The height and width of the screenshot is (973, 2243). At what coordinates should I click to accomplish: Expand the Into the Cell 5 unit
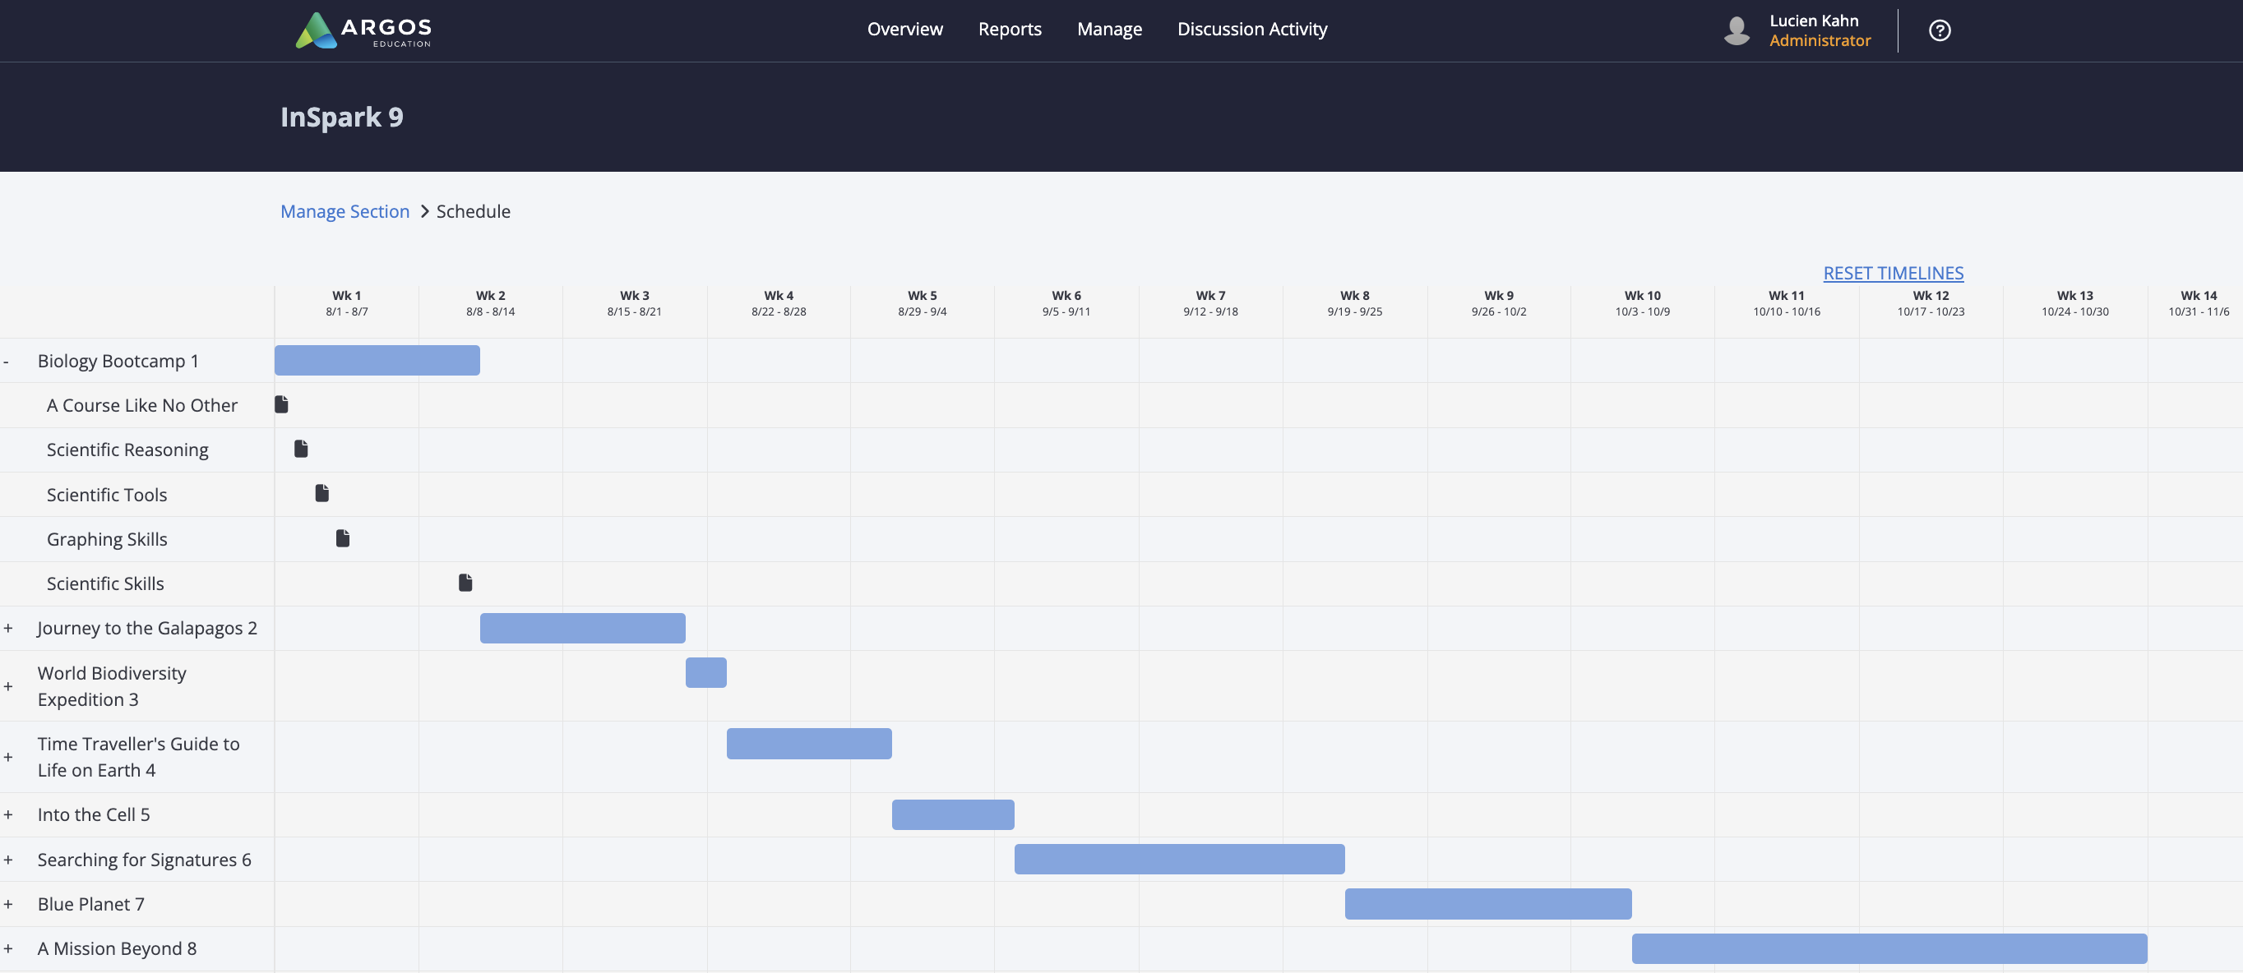8,814
